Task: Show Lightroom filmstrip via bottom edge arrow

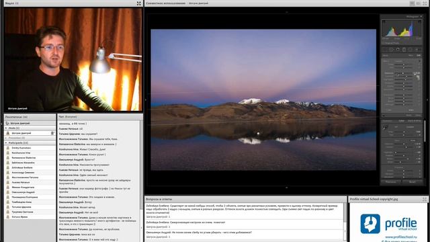Action: point(287,188)
